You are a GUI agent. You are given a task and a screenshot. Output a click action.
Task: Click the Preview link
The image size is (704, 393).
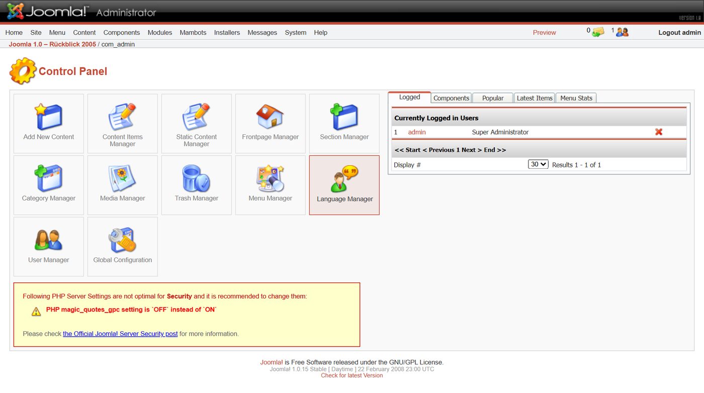click(x=545, y=32)
